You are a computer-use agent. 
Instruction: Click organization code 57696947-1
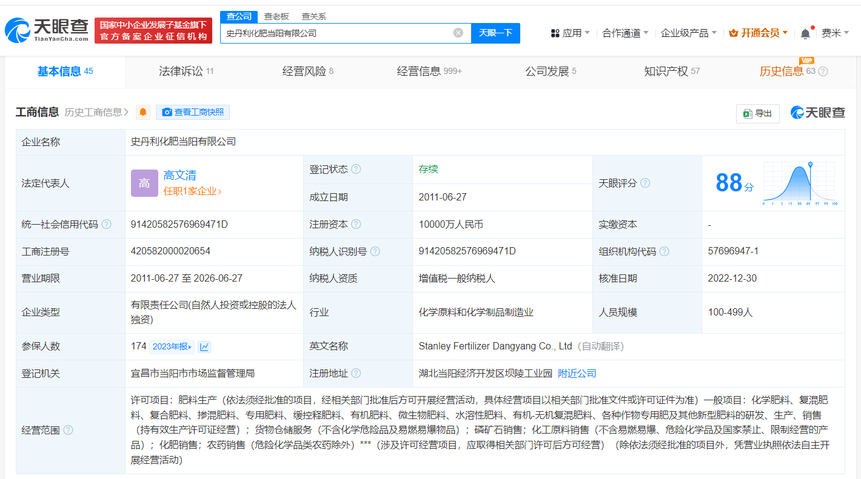733,251
